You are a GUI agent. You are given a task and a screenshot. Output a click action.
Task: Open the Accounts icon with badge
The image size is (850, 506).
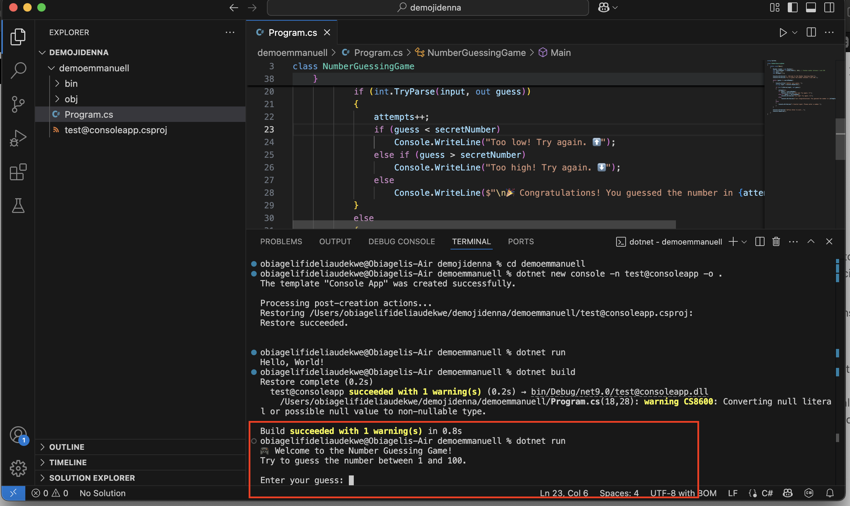point(18,435)
